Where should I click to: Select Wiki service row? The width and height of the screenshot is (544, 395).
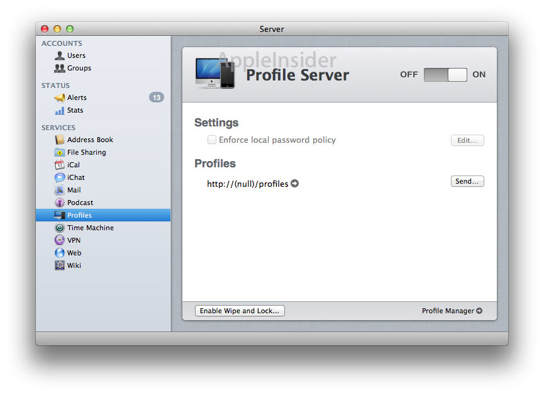103,265
